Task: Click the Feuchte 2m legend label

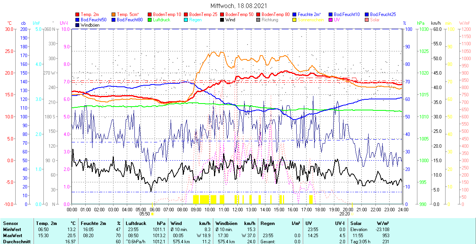Action: 310,14
